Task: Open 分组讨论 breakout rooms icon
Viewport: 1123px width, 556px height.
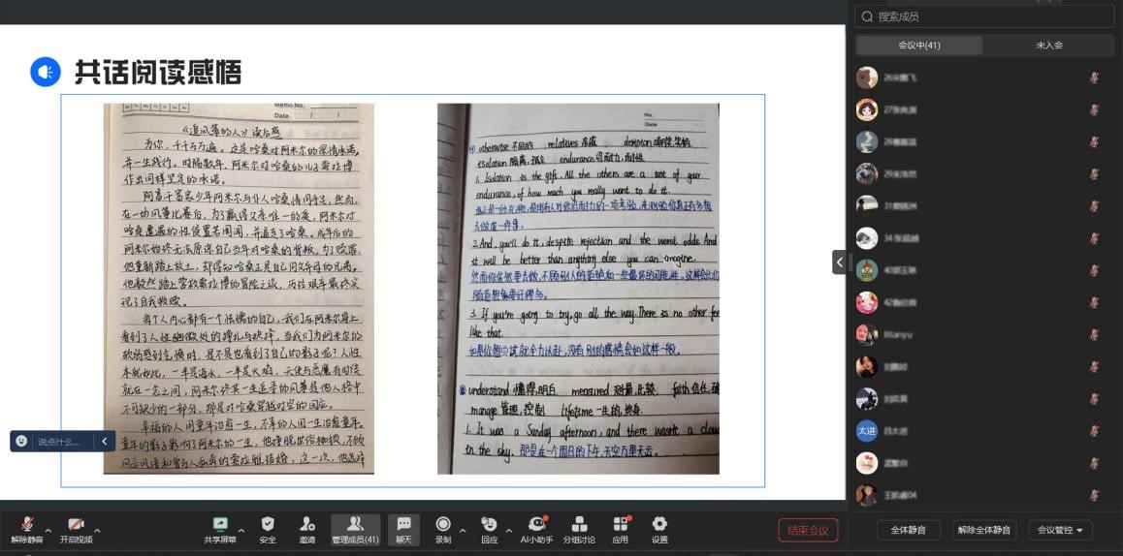Action: pyautogui.click(x=581, y=524)
